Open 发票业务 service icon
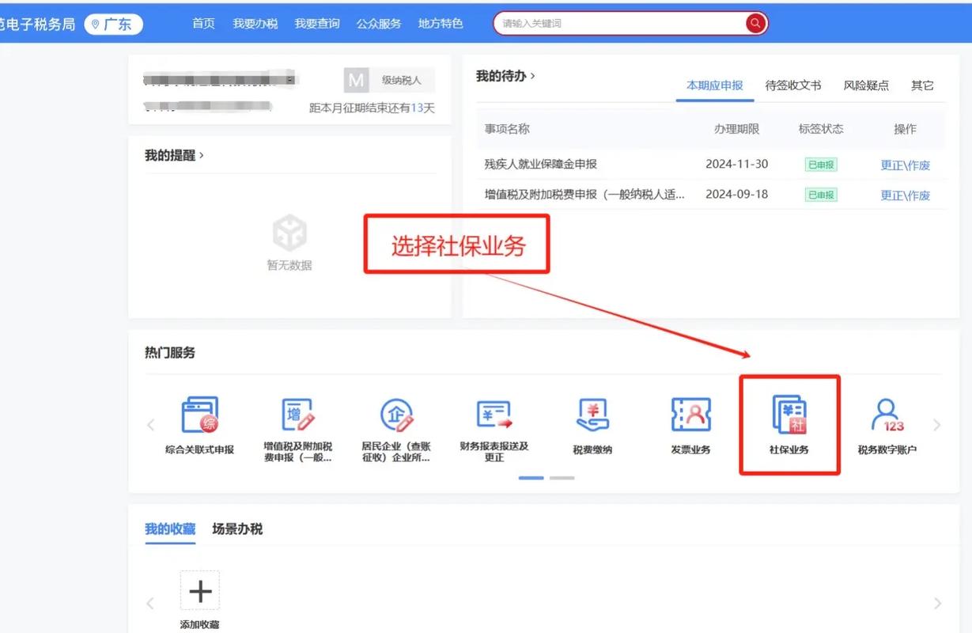 pyautogui.click(x=690, y=415)
